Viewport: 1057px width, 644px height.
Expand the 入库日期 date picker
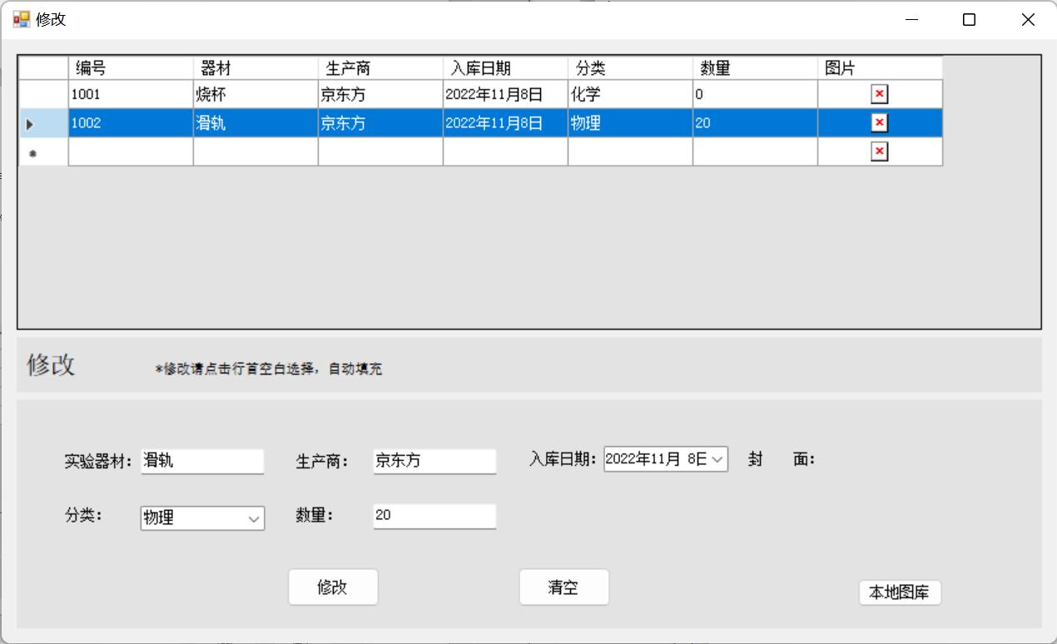click(x=717, y=459)
